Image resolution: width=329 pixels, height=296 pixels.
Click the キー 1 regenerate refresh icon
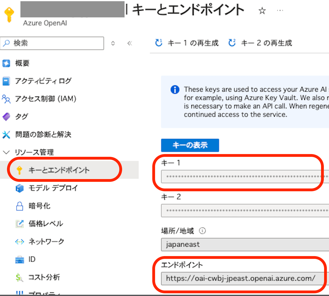coord(159,43)
